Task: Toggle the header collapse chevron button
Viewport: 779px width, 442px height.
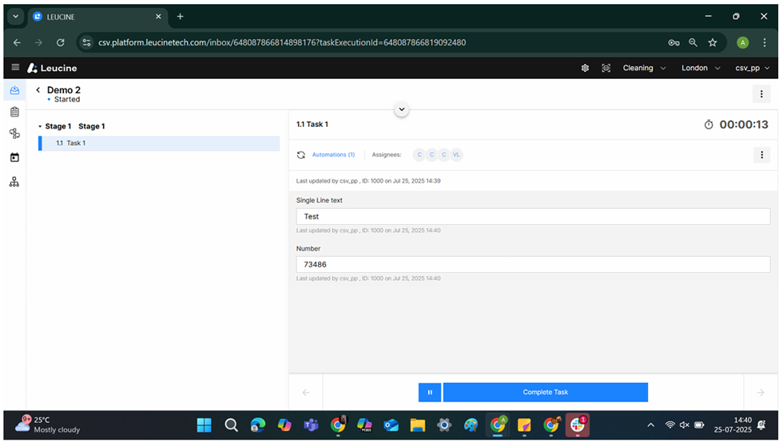Action: (402, 109)
